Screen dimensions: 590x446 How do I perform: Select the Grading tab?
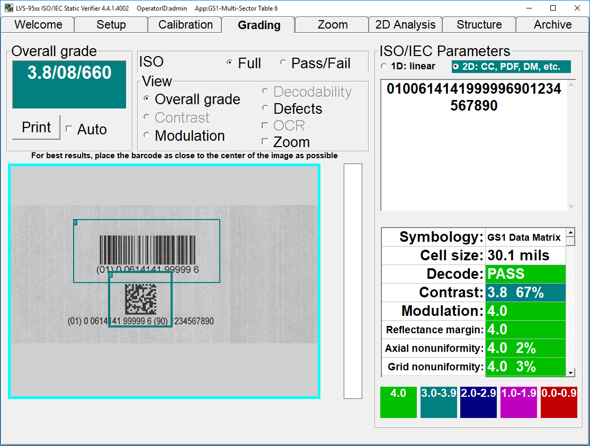259,25
